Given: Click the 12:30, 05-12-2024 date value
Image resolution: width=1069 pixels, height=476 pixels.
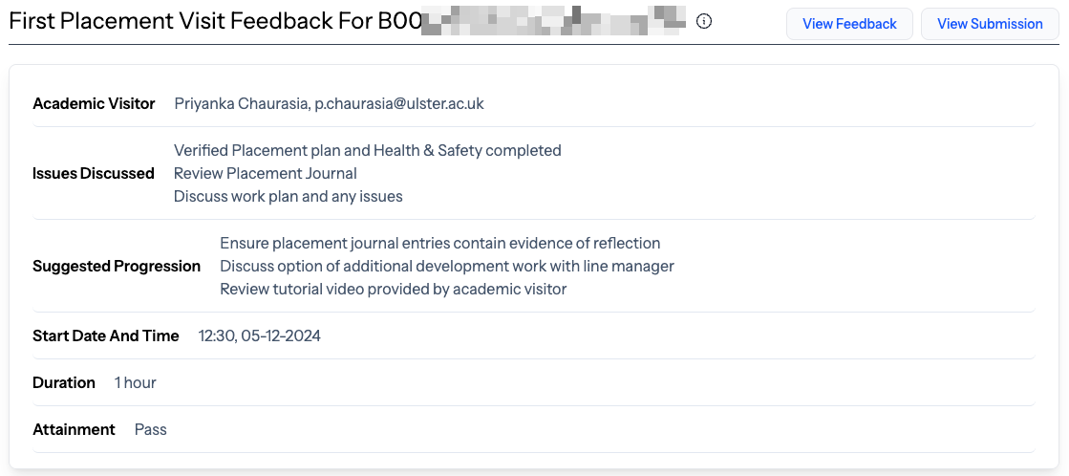Looking at the screenshot, I should [x=259, y=335].
